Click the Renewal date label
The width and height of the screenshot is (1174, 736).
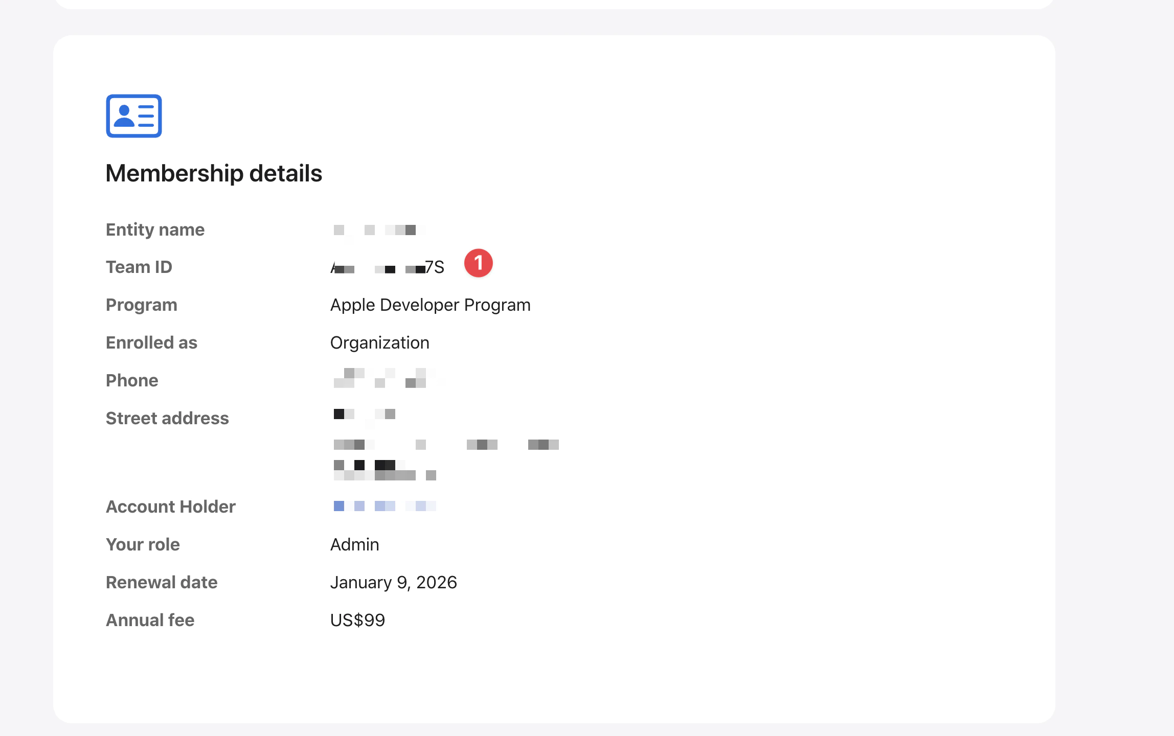pos(162,582)
